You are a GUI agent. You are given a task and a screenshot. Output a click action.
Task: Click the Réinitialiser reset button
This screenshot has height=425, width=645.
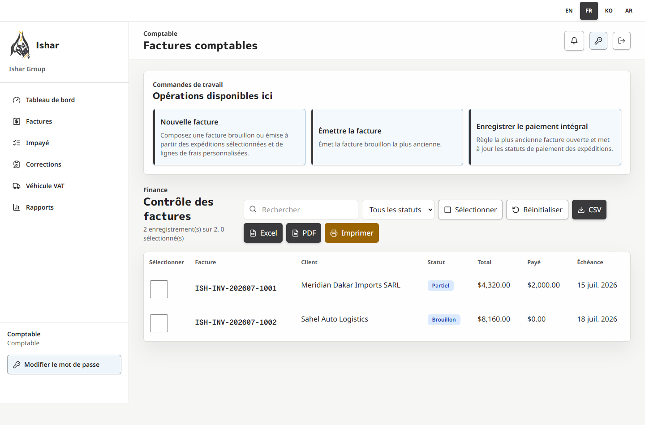pos(537,210)
